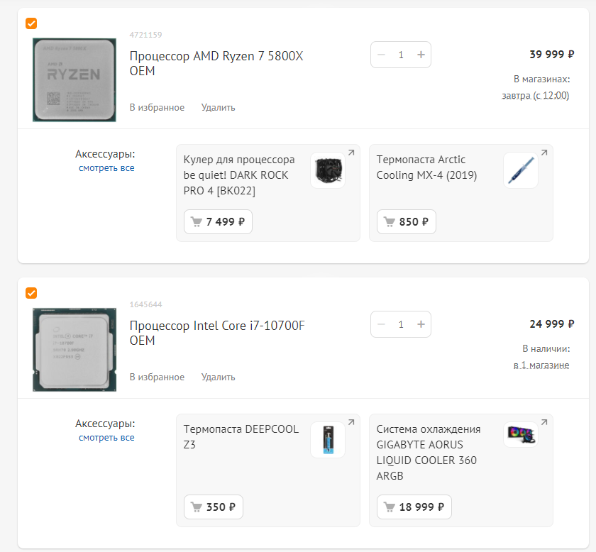
Task: Open Arctic Cooling MX-4 external arrow icon
Action: [544, 153]
